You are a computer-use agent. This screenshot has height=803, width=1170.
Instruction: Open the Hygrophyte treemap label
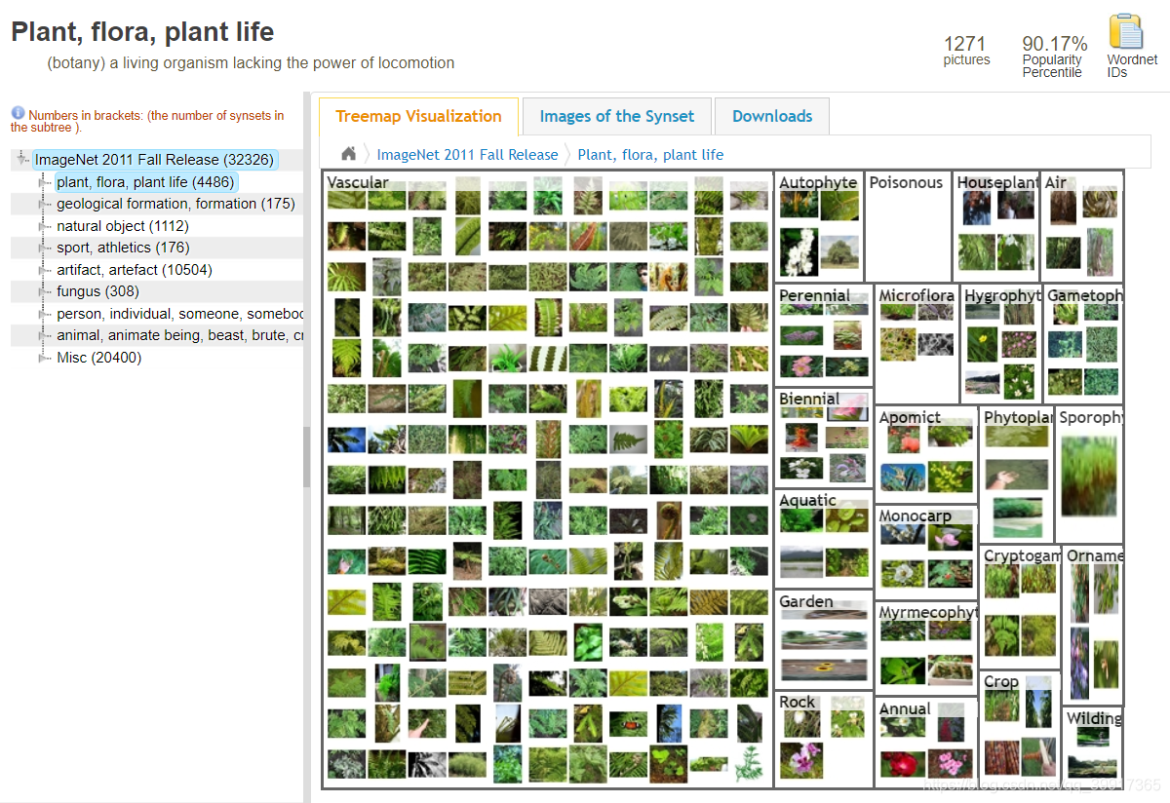point(1002,295)
